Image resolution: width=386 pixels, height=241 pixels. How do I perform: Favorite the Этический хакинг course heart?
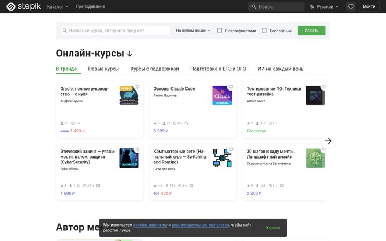coord(138,149)
